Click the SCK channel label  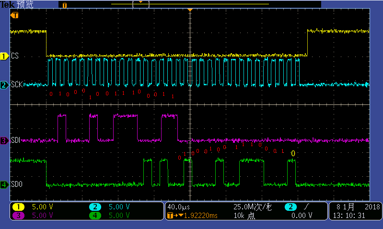point(17,84)
